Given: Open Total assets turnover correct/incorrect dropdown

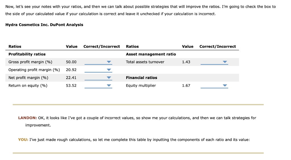Looking at the screenshot, I should point(214,62).
